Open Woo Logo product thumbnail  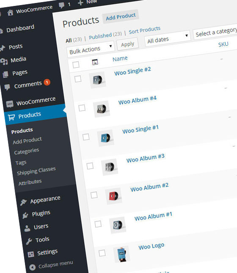[122, 254]
